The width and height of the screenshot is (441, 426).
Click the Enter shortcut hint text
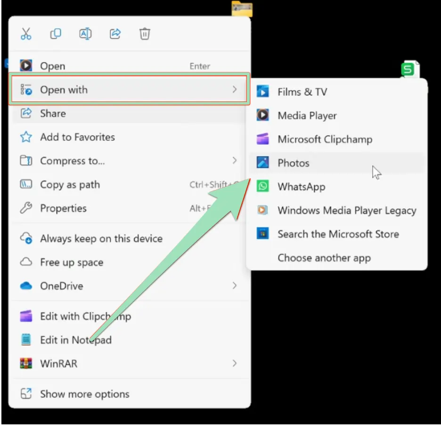coord(200,66)
